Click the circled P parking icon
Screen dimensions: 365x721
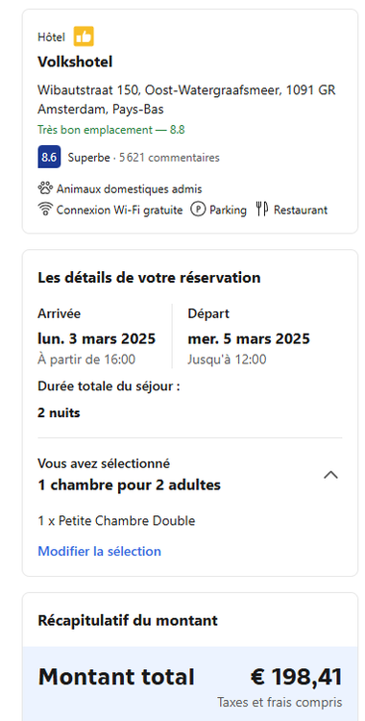tap(198, 211)
